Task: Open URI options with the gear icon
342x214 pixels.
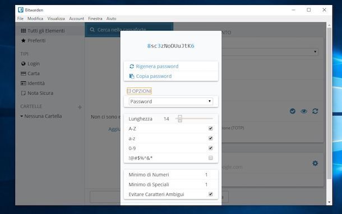Action: (x=315, y=163)
